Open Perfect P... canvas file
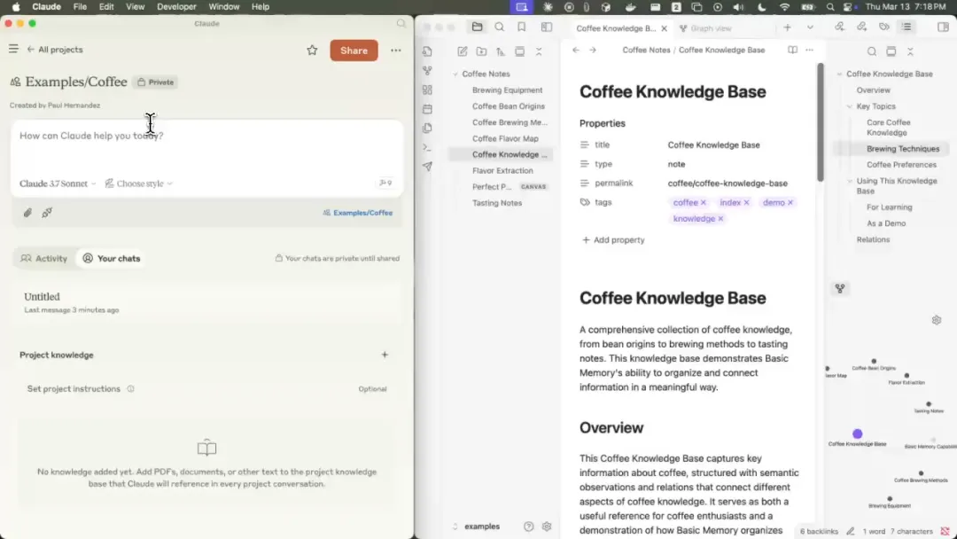957x539 pixels. (509, 187)
